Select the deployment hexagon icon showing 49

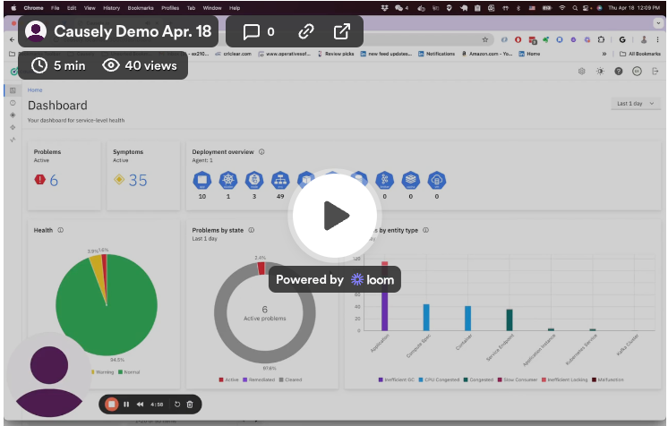279,179
